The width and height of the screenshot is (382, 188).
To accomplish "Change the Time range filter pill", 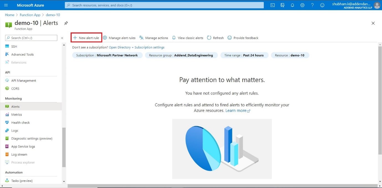I will (244, 55).
